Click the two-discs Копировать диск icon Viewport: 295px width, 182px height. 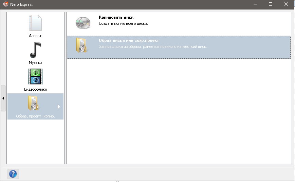coord(83,23)
